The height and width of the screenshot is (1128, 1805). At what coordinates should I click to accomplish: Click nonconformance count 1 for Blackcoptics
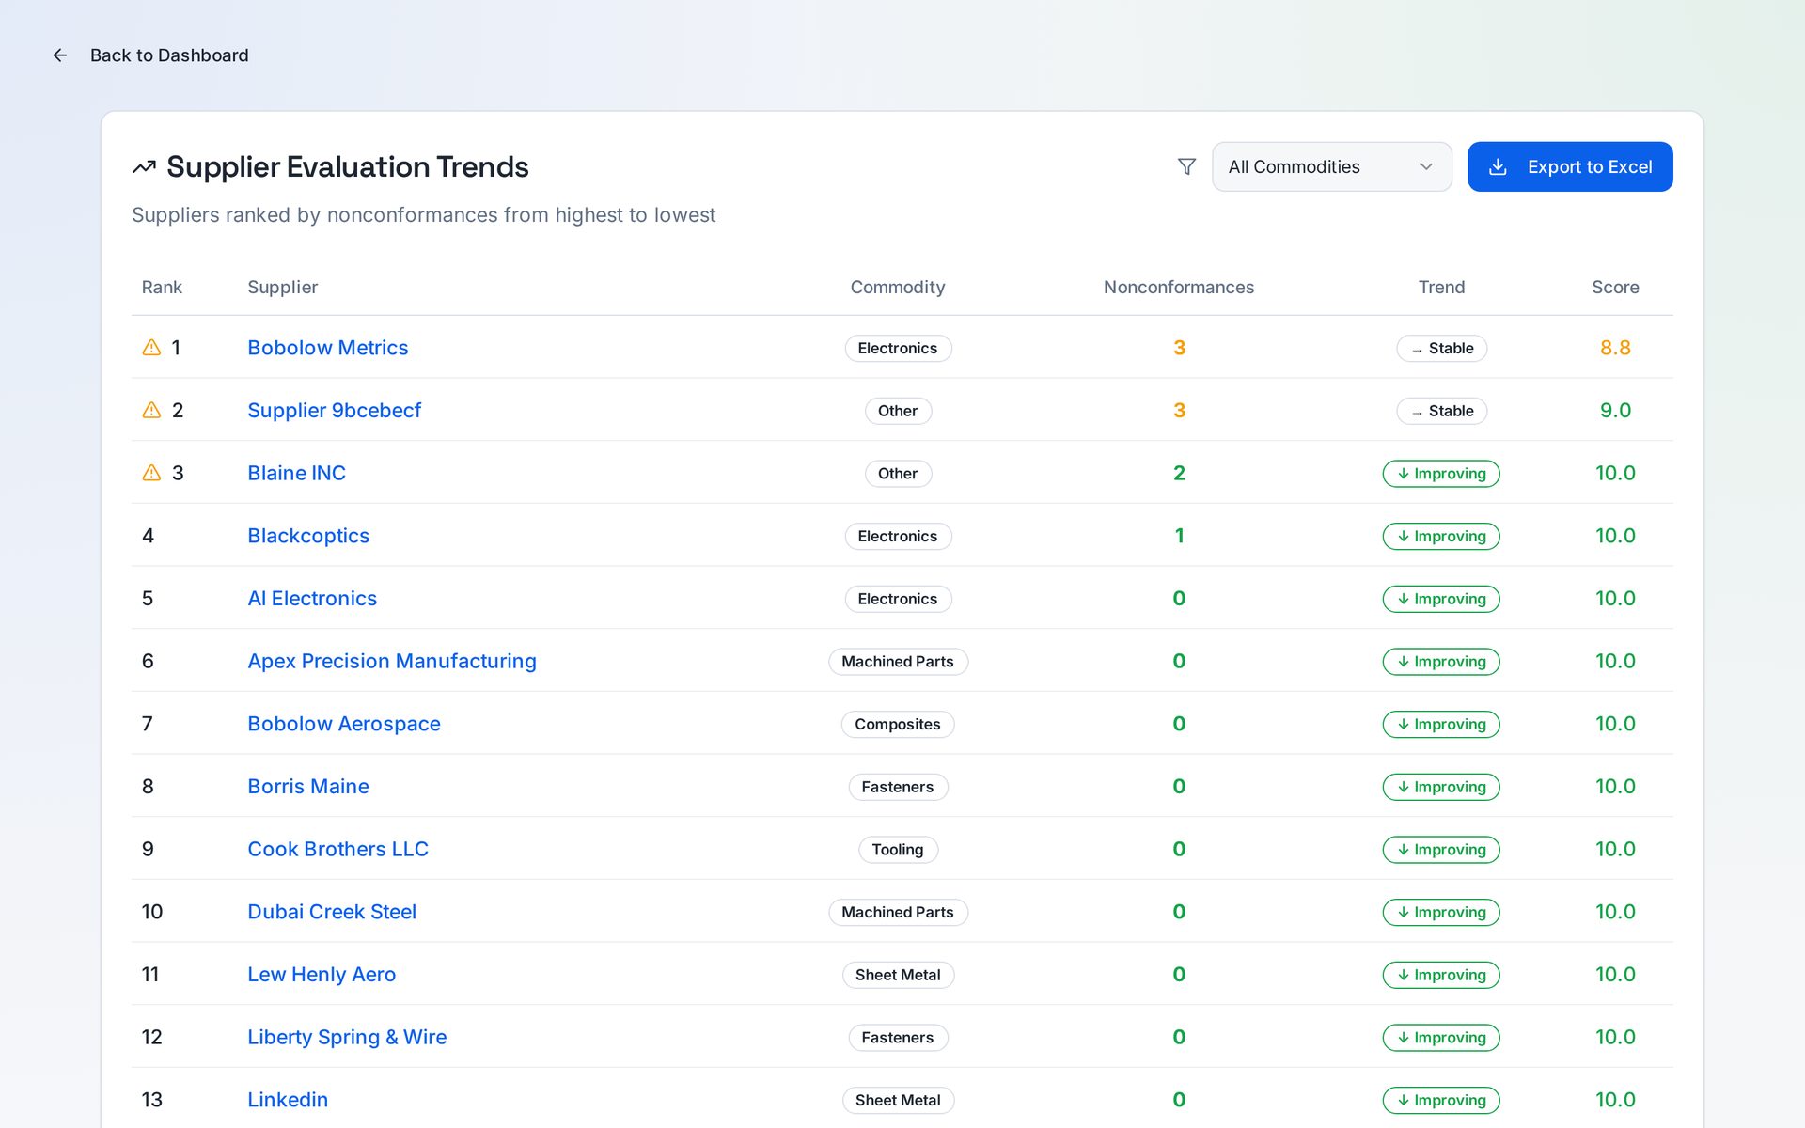(1179, 536)
